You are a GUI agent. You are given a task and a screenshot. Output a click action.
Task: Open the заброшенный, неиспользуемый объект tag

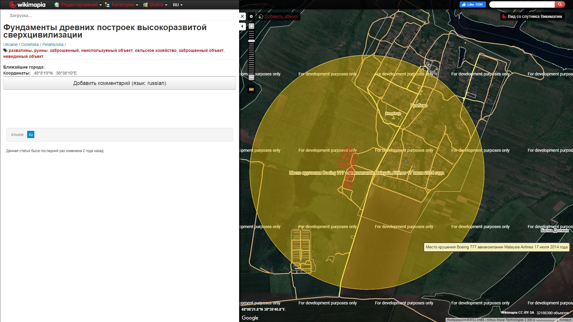point(91,50)
